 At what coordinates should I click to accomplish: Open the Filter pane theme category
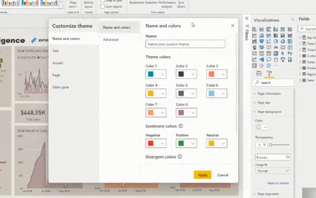(61, 87)
